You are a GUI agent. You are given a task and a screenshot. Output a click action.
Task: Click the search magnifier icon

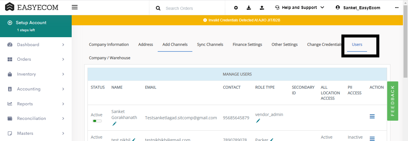(158, 8)
